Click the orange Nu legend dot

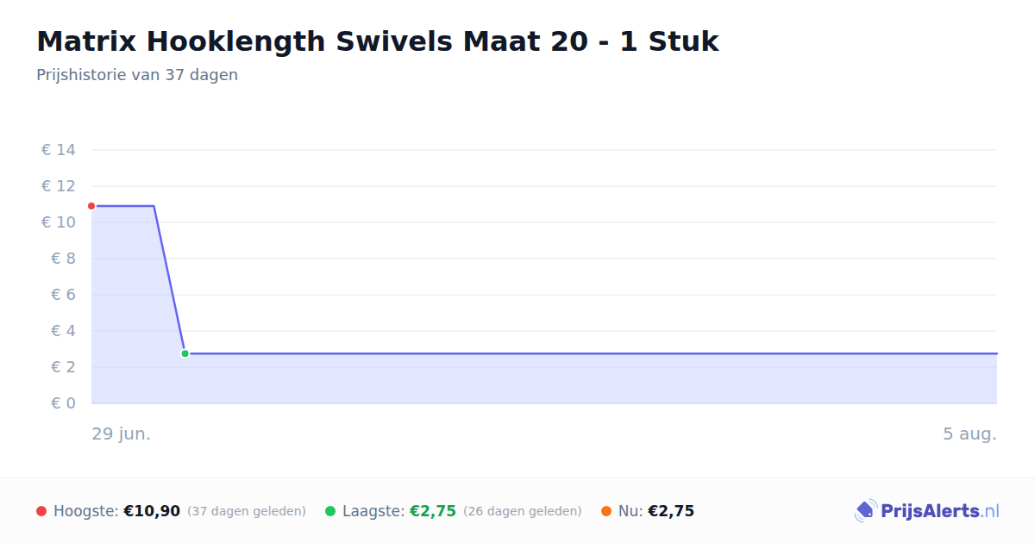click(x=606, y=511)
